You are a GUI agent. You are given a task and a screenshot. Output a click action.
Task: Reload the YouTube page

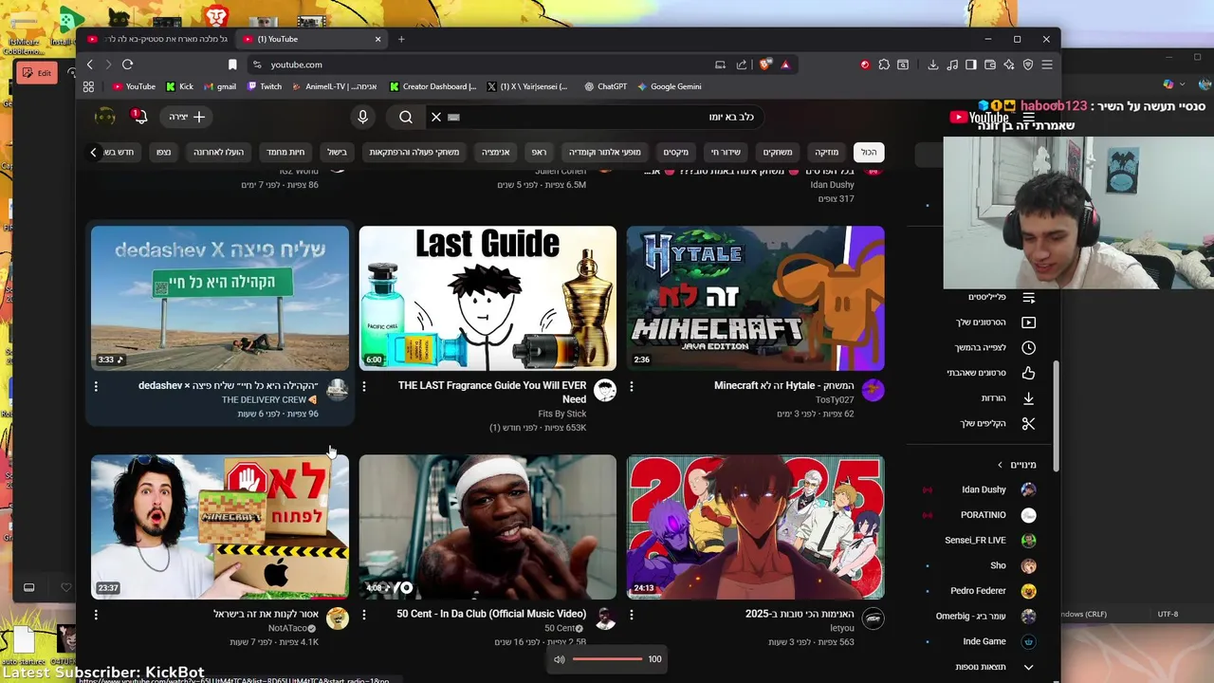[x=127, y=65]
